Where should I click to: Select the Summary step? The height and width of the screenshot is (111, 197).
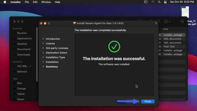[52, 67]
